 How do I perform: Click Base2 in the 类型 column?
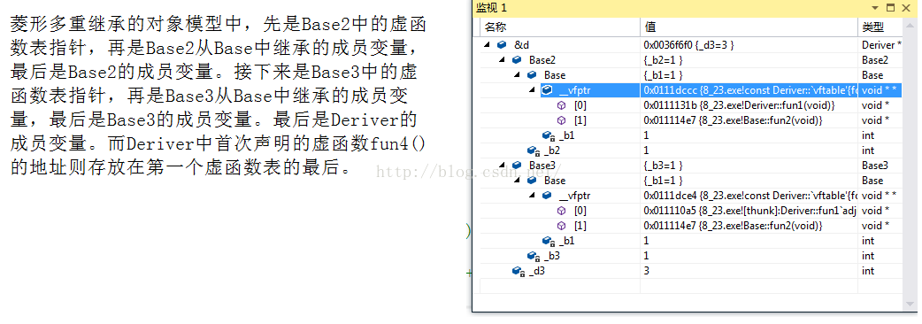tap(874, 60)
